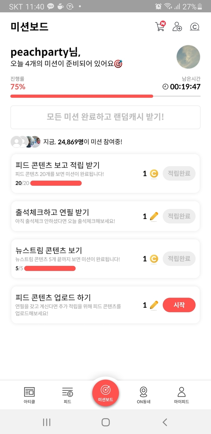Open the shopping cart icon
Screen dimensions: 211x434
[160, 27]
